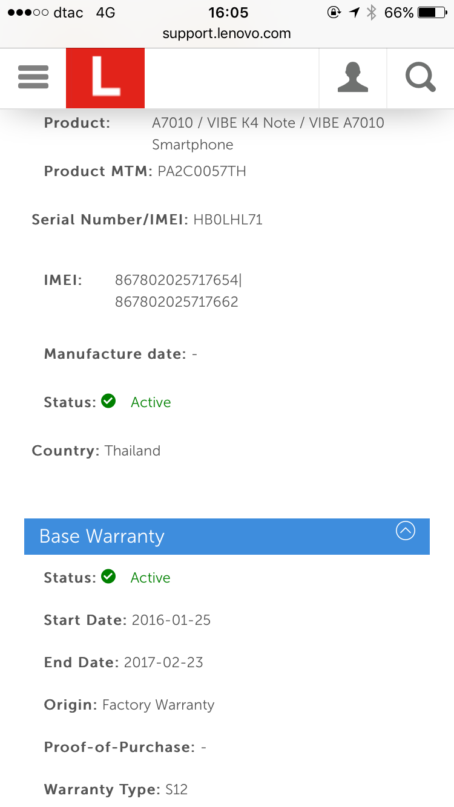Tap the location arrow status icon

354,12
